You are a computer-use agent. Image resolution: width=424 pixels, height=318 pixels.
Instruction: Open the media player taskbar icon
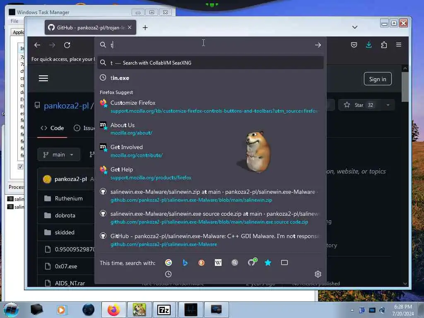coord(61,310)
